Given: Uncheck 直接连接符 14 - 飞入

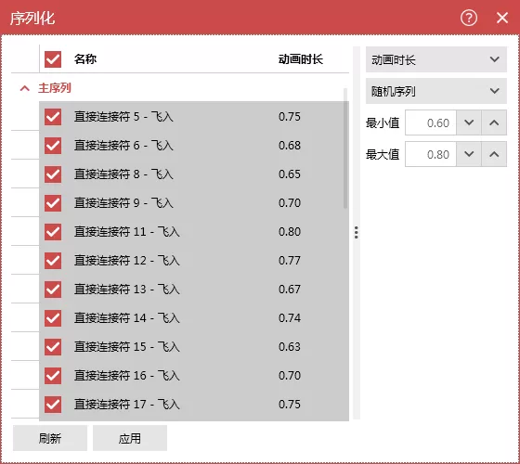Looking at the screenshot, I should tap(53, 318).
